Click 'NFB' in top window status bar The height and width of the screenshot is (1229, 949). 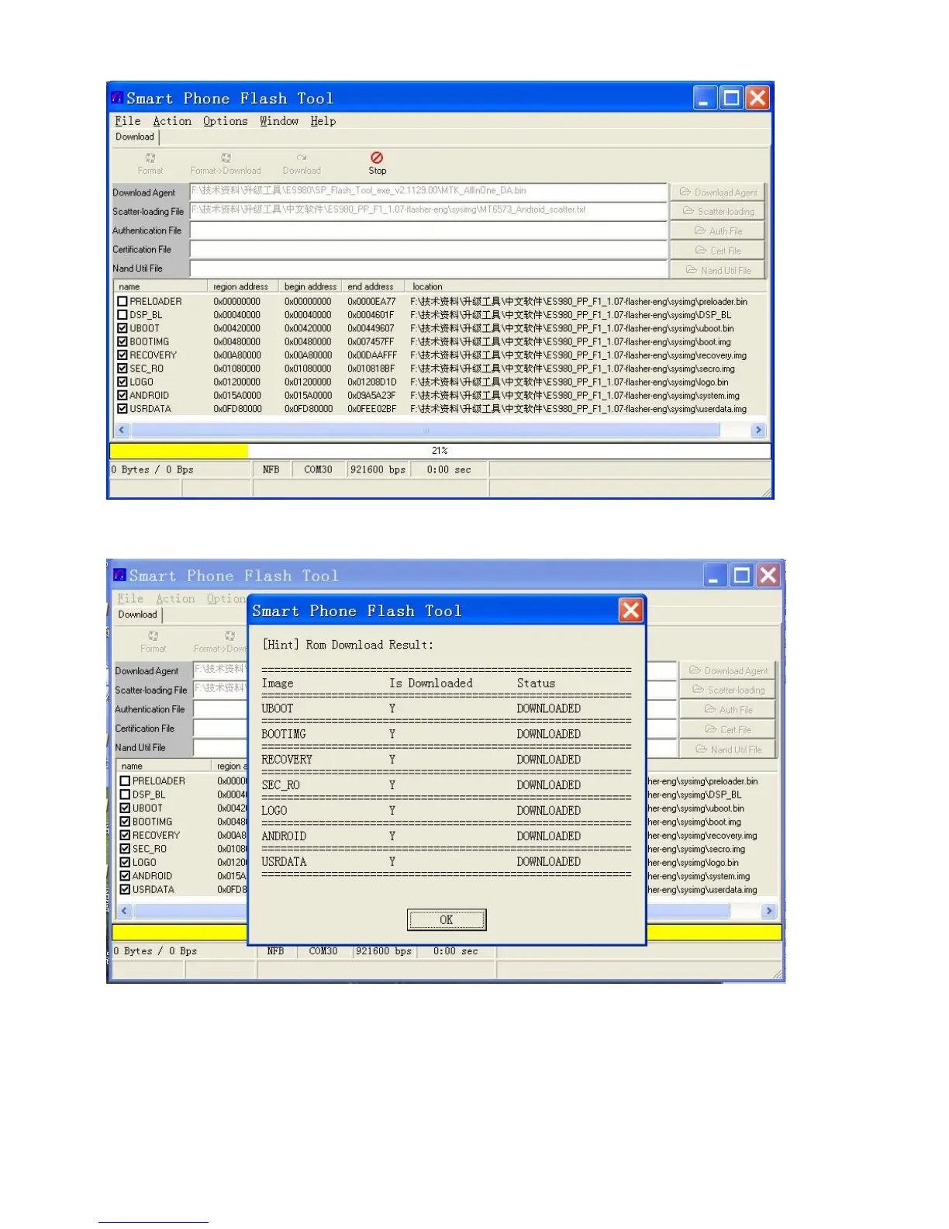(271, 469)
